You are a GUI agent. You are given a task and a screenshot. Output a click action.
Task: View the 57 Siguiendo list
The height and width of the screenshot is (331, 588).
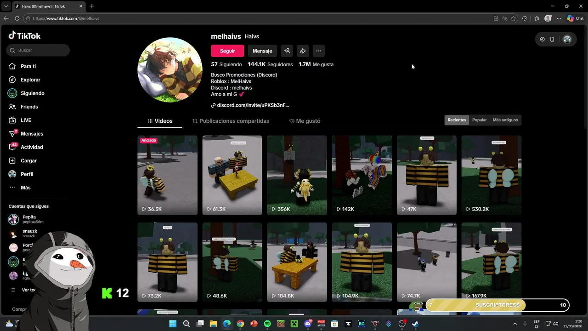(226, 64)
